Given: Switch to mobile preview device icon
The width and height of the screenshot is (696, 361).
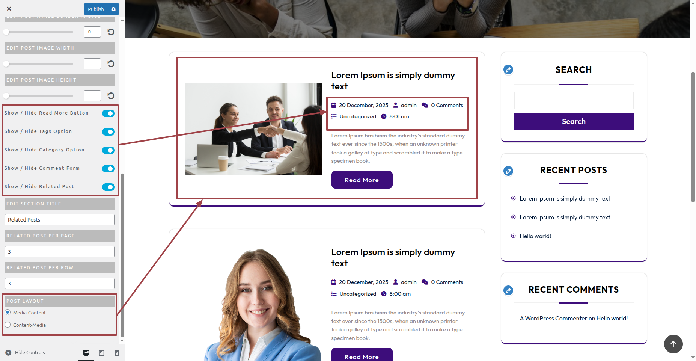Looking at the screenshot, I should pyautogui.click(x=117, y=353).
